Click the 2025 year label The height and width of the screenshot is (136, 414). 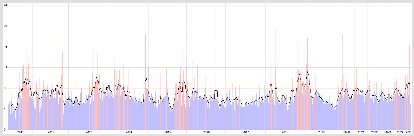409,132
